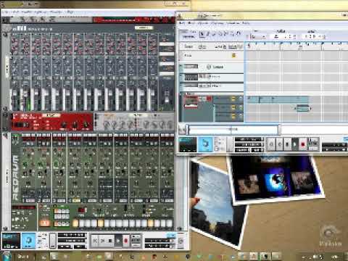
Task: Click record in the sequencer transport
Action: point(302,144)
